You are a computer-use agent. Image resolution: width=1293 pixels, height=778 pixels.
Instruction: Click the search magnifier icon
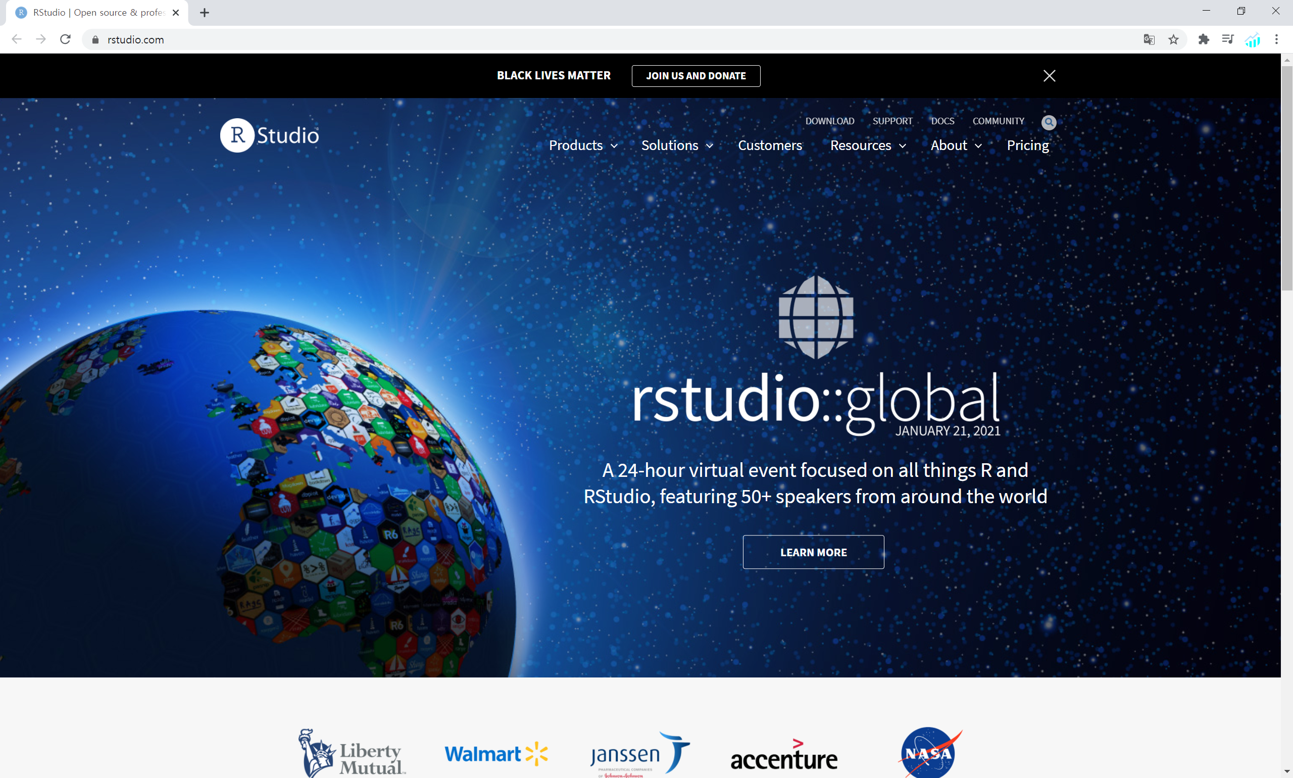point(1048,122)
